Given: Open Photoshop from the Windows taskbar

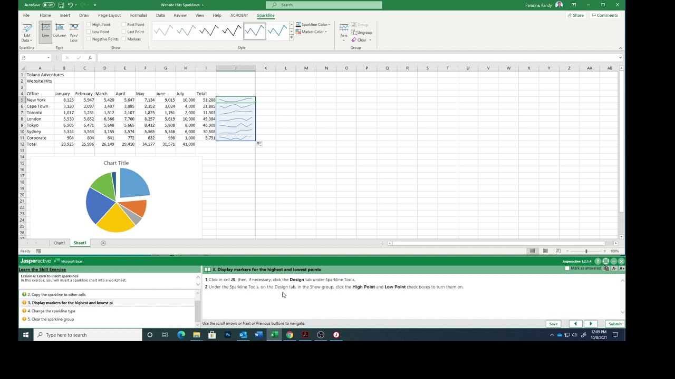Looking at the screenshot, I should click(228, 335).
